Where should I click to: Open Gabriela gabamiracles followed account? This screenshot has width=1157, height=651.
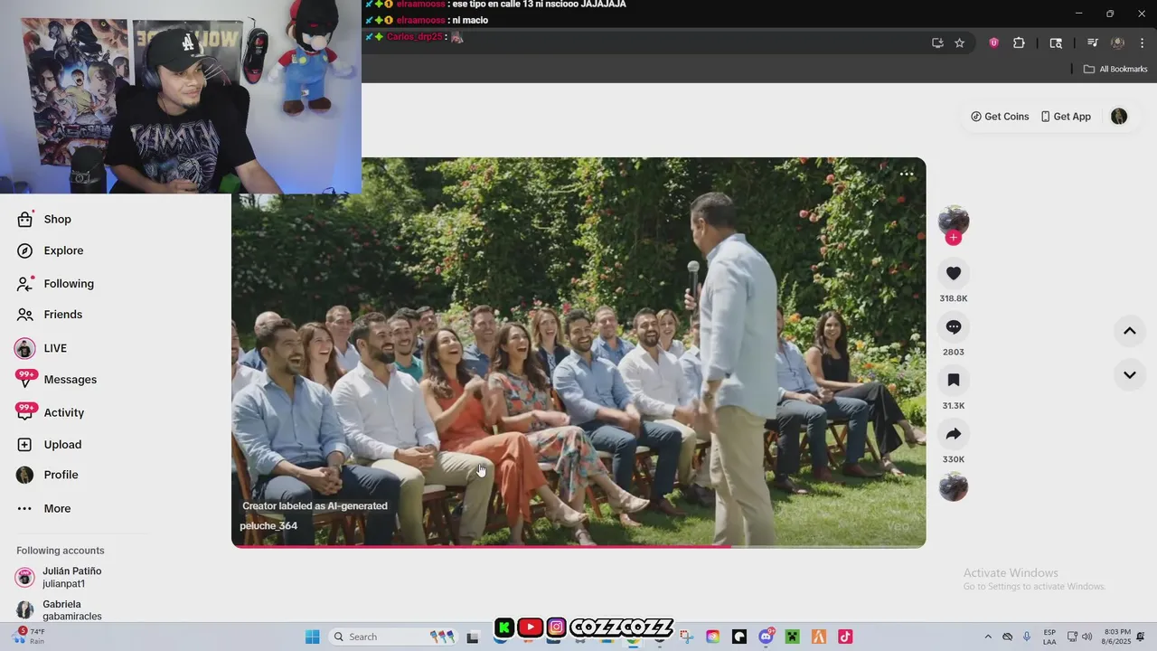pos(60,610)
